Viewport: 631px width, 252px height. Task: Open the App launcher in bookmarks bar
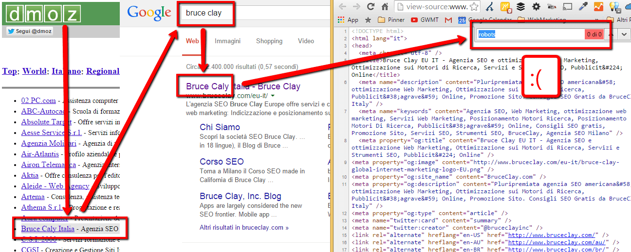pos(348,20)
